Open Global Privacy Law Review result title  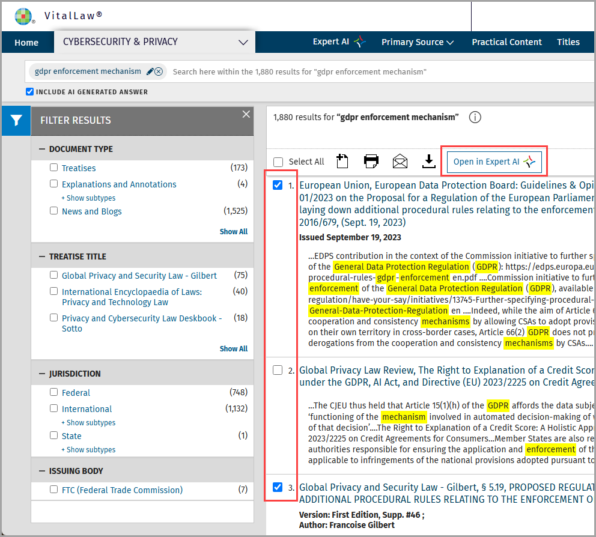point(446,376)
